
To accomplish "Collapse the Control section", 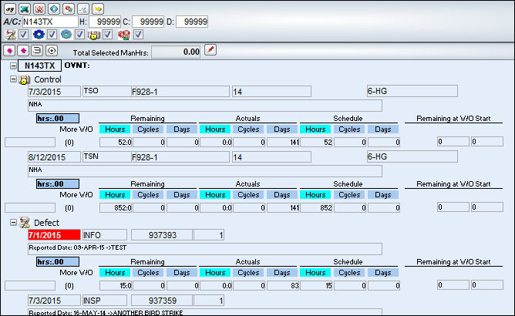I will pyautogui.click(x=13, y=79).
